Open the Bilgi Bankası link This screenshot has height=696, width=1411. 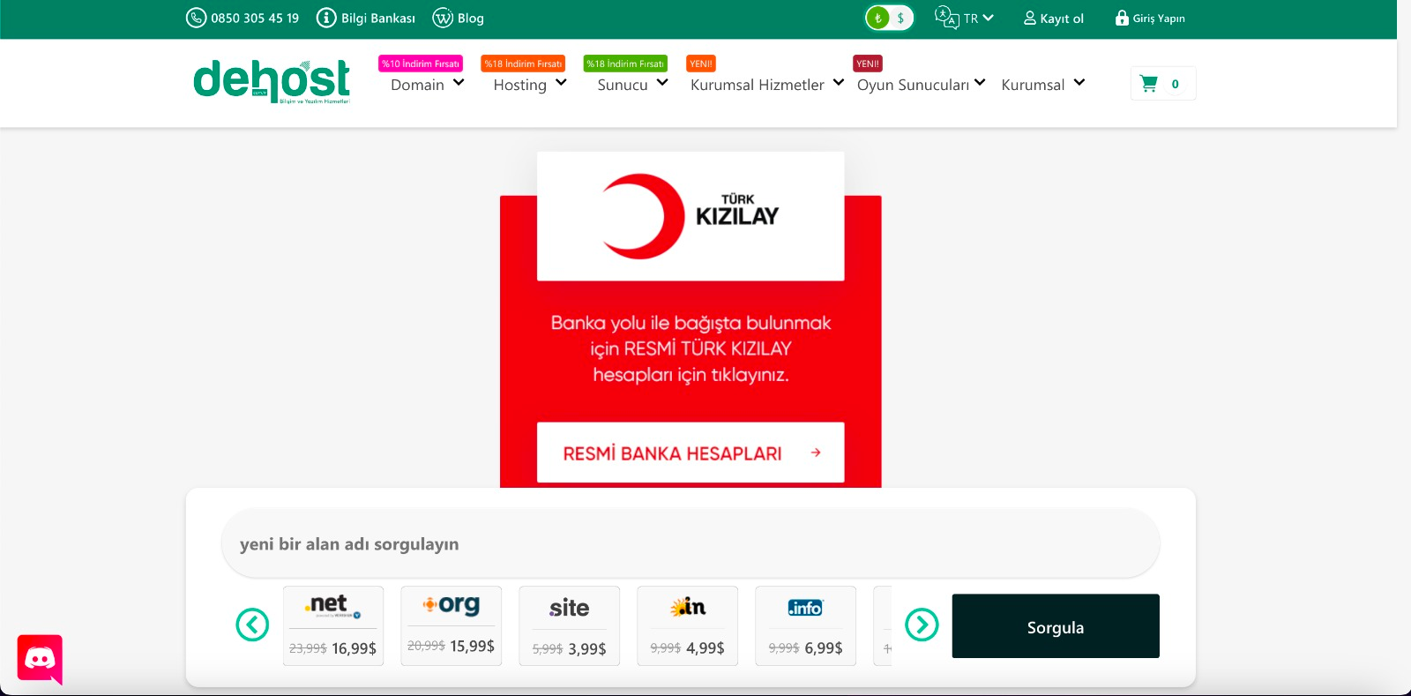378,19
